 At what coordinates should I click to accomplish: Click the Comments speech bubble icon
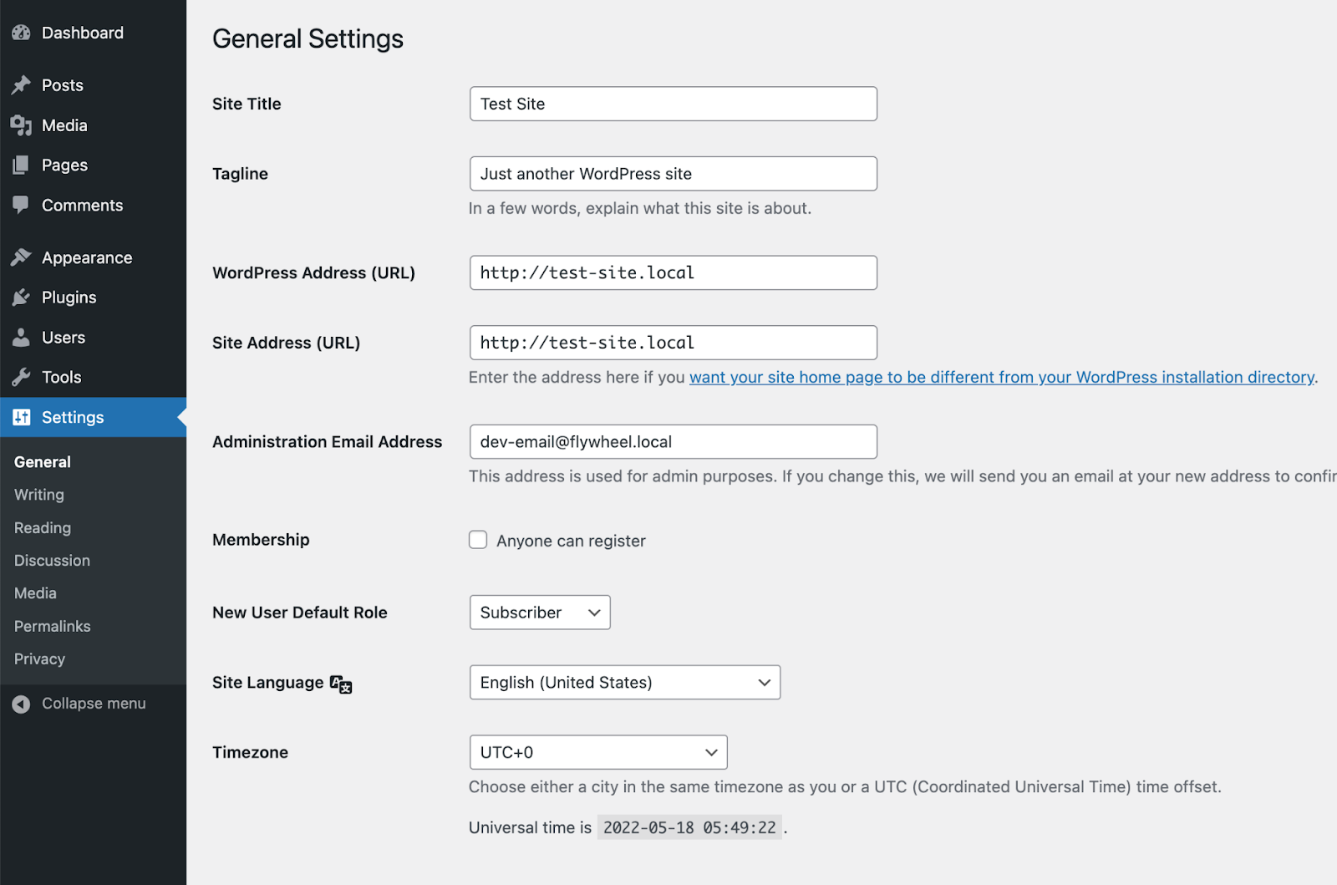pos(21,206)
